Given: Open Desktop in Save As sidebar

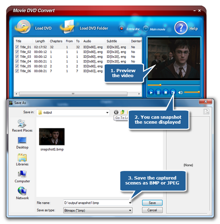Looking at the screenshot, I should click(22, 143).
